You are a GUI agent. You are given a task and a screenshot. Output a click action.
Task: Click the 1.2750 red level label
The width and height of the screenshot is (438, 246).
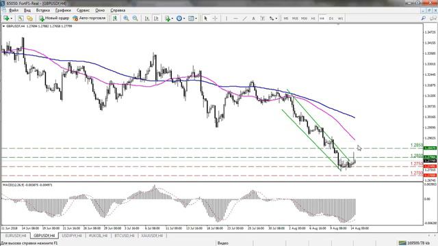point(417,164)
